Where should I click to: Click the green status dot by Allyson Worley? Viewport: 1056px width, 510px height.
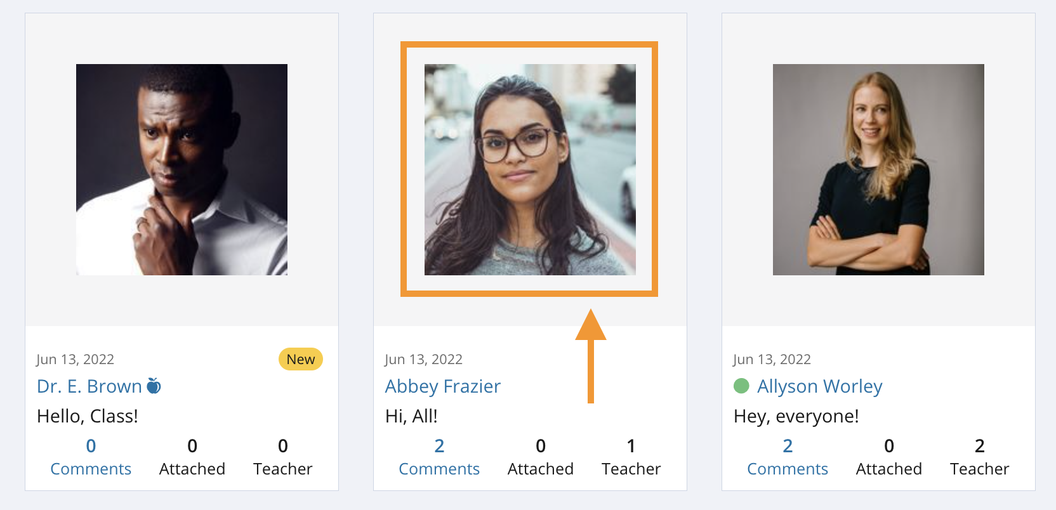(741, 386)
